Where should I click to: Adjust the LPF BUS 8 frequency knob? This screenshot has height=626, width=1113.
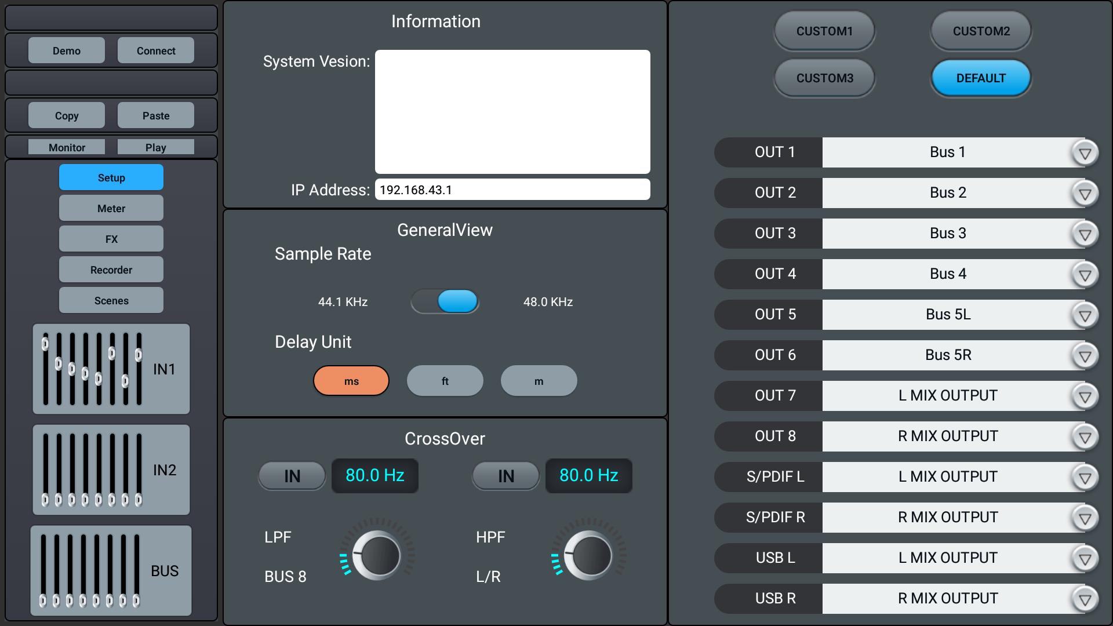tap(377, 555)
